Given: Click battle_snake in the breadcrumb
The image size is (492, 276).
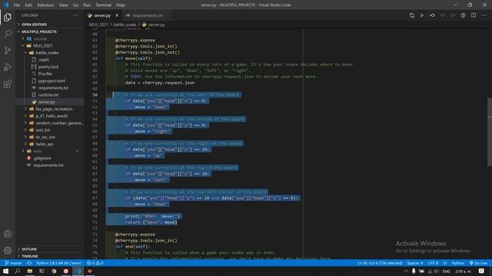Looking at the screenshot, I should coord(125,25).
